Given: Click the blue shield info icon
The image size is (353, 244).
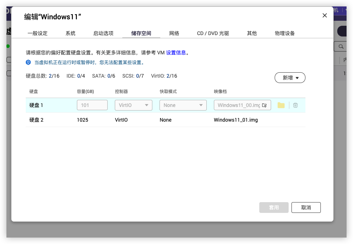Looking at the screenshot, I should (x=29, y=62).
